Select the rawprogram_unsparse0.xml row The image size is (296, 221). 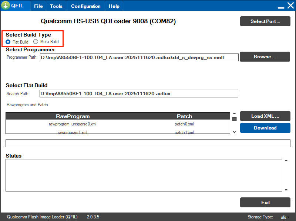click(73, 124)
